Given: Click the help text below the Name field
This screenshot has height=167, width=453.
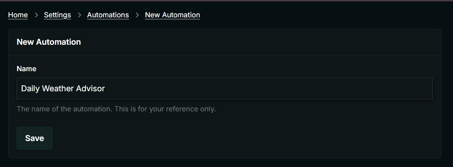Looking at the screenshot, I should coord(116,109).
